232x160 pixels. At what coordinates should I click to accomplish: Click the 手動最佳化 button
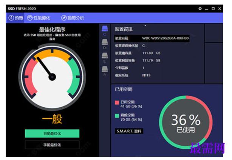coord(52,145)
